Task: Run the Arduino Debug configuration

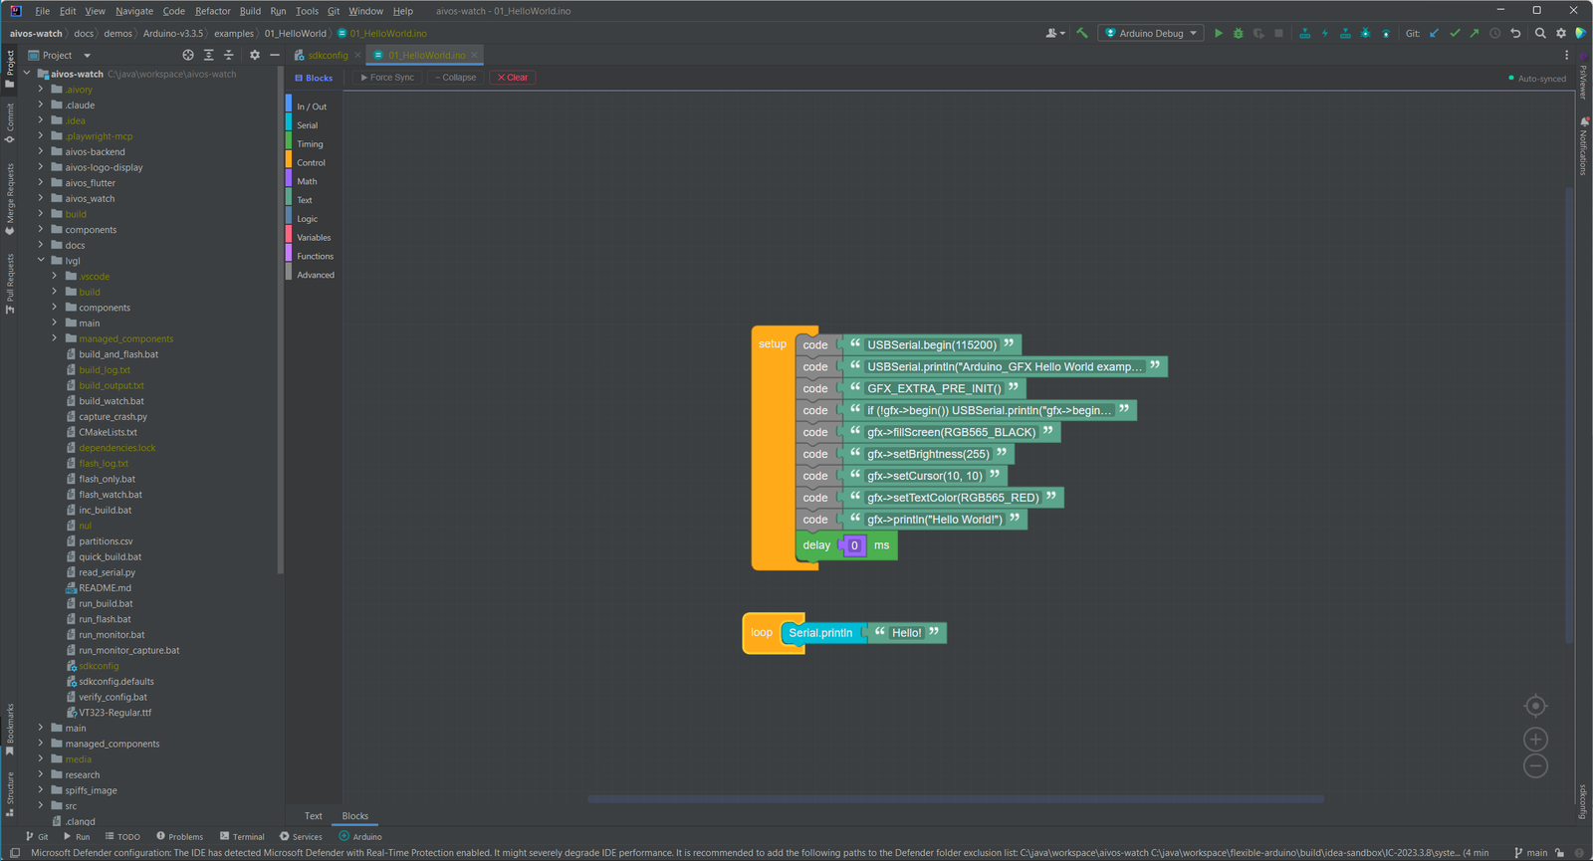Action: (1218, 33)
